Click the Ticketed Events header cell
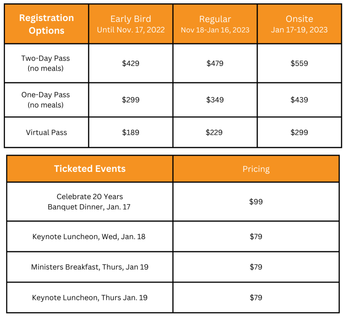344x316 pixels. pos(90,169)
